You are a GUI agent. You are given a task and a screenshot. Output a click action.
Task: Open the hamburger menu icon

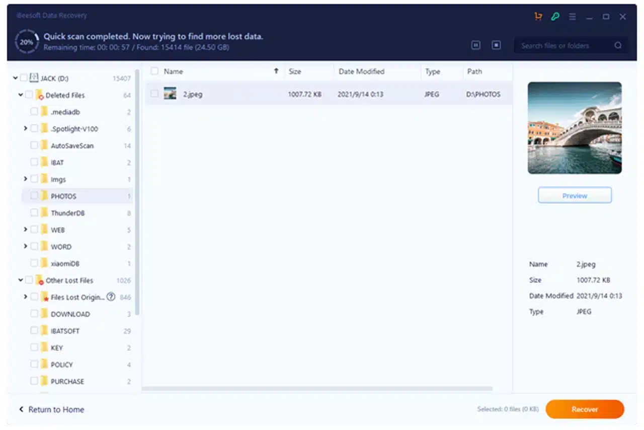click(x=572, y=17)
